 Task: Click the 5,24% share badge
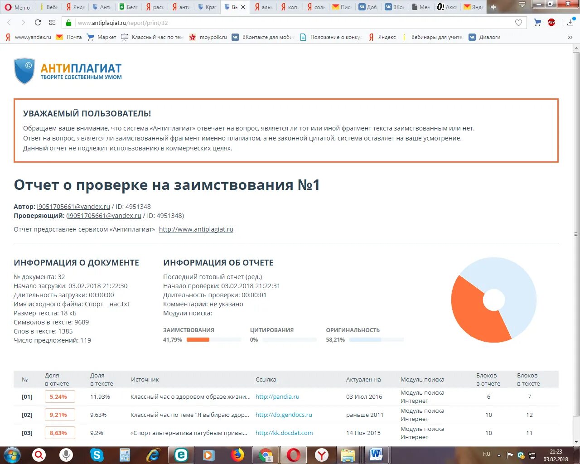point(60,396)
